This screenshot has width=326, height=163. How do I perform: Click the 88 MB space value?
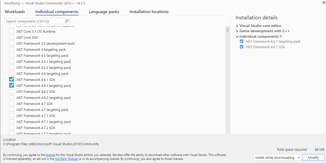pos(319,150)
